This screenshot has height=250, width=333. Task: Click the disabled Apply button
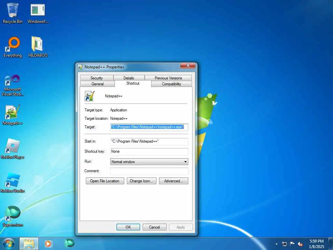[x=181, y=227]
